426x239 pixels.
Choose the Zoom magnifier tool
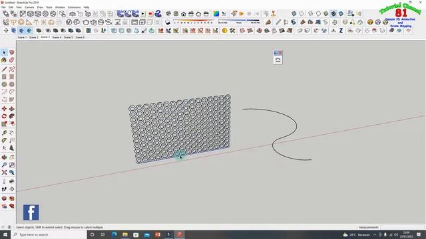pos(4,165)
